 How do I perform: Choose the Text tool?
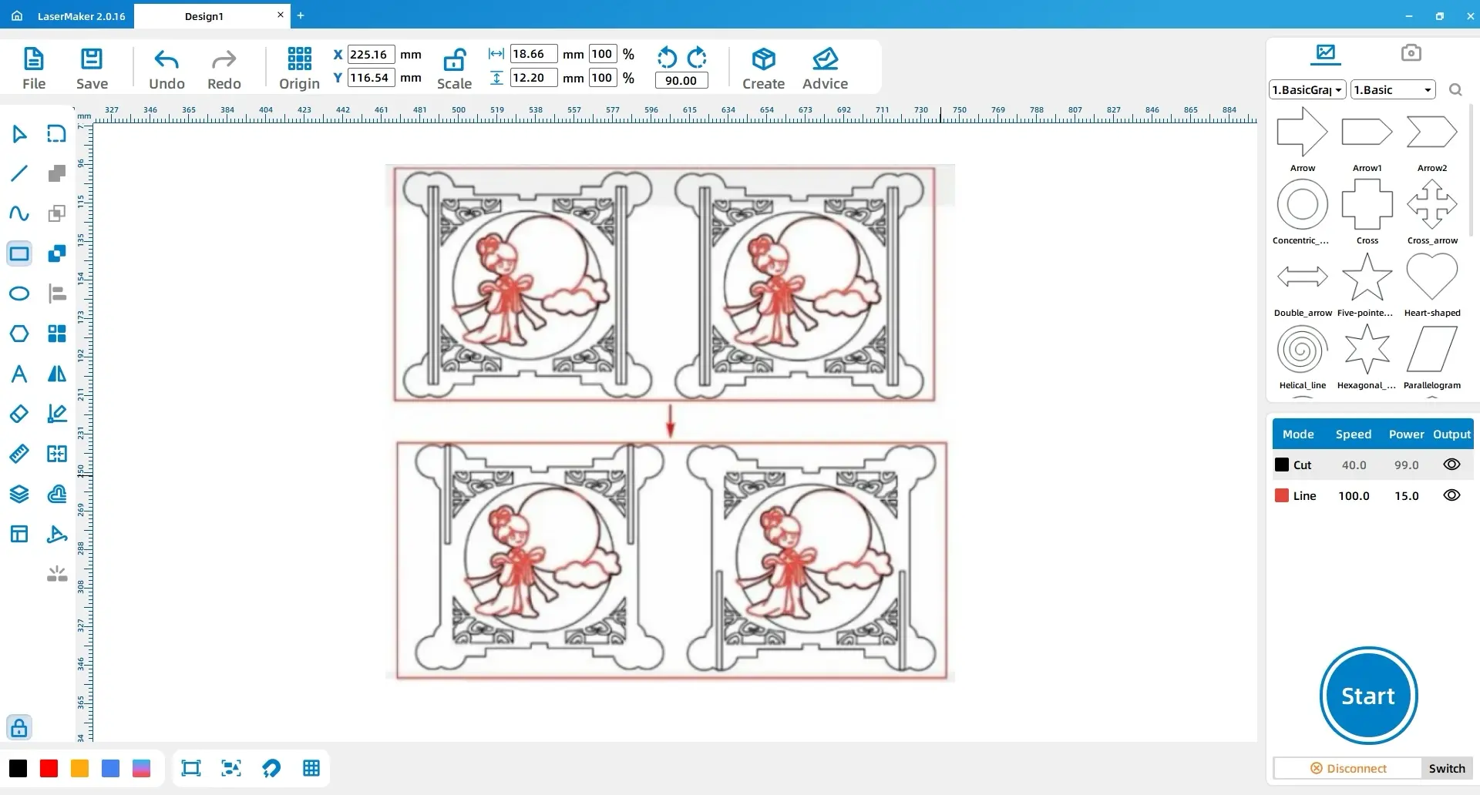click(x=19, y=374)
